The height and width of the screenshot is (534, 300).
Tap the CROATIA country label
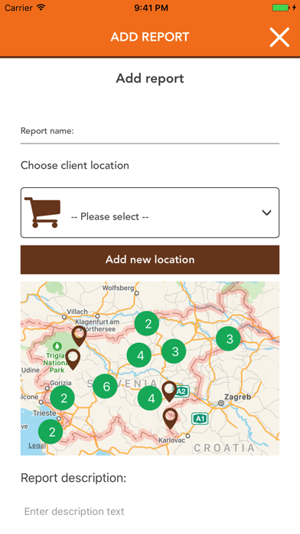point(224,448)
